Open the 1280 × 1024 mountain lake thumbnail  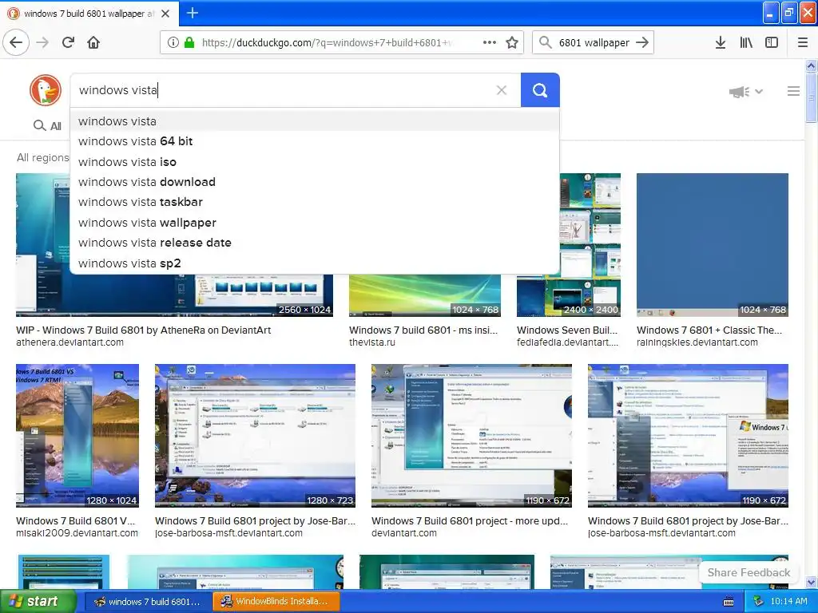tap(77, 435)
